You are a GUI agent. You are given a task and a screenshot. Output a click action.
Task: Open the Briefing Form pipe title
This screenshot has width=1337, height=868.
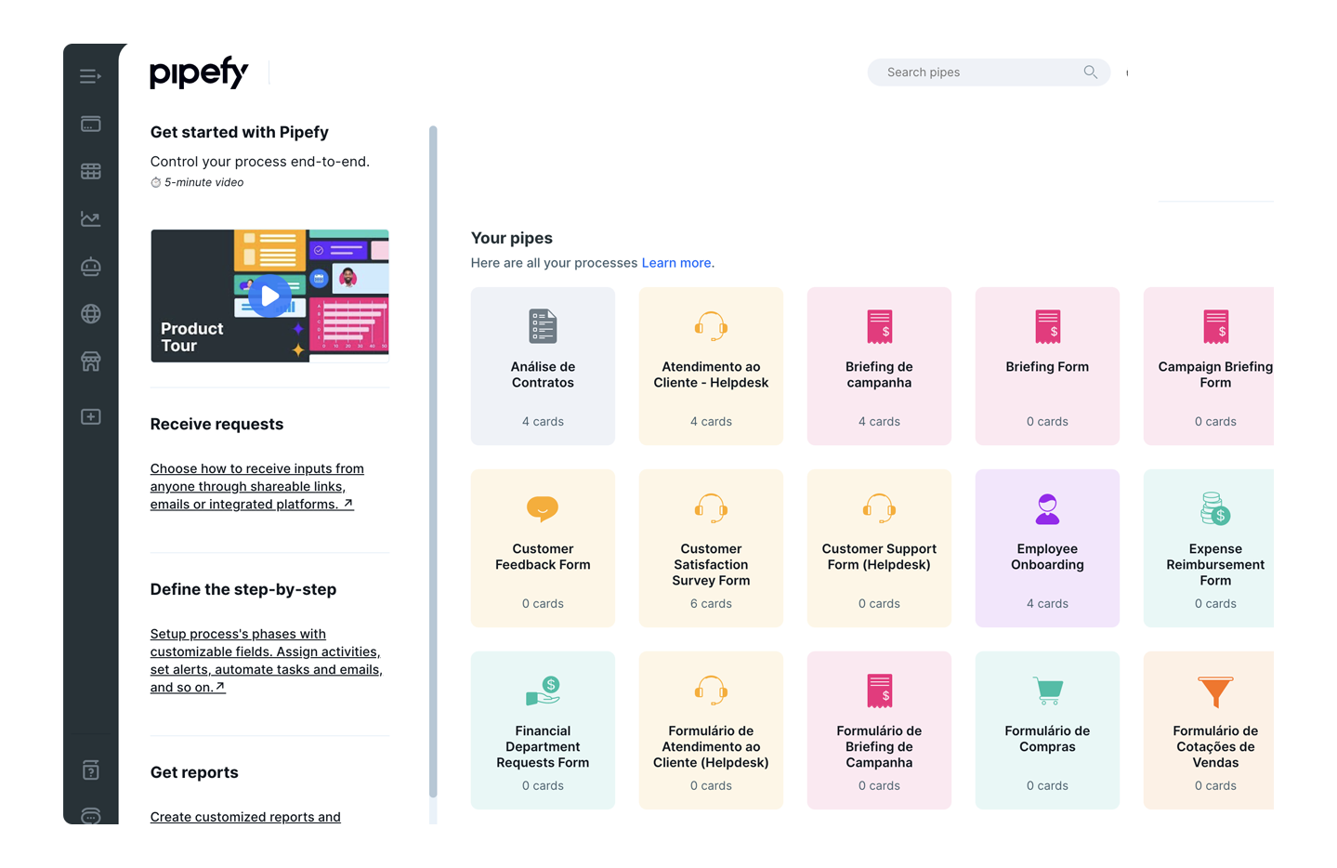point(1047,367)
